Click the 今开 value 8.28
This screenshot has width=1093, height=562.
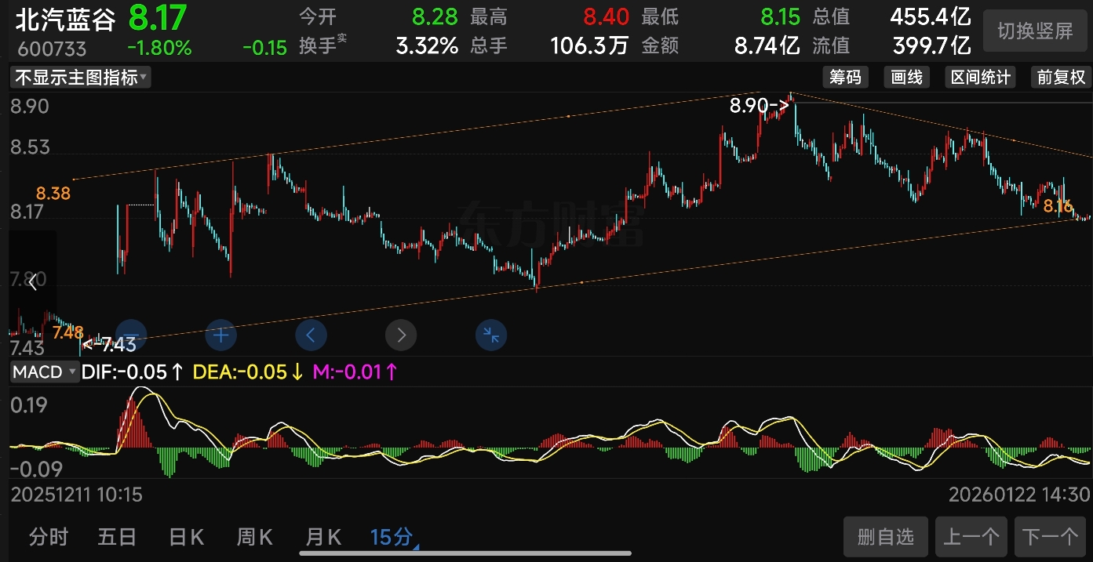435,16
